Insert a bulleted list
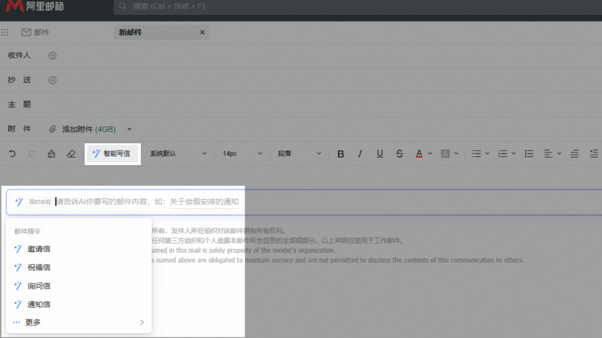The width and height of the screenshot is (602, 338). point(477,153)
